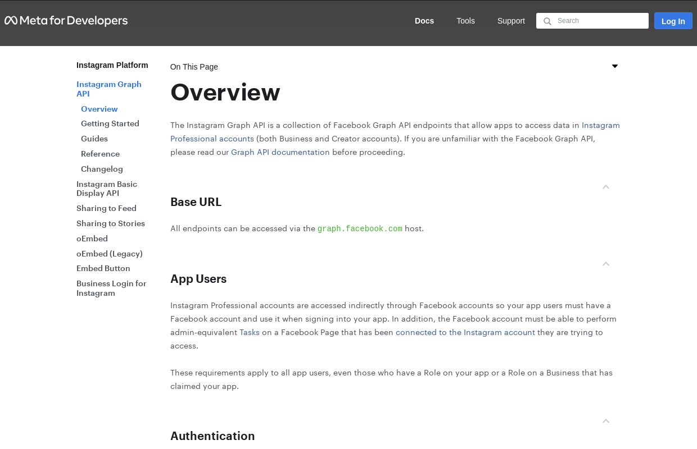697x449 pixels.
Task: Open the Support menu
Action: [511, 21]
